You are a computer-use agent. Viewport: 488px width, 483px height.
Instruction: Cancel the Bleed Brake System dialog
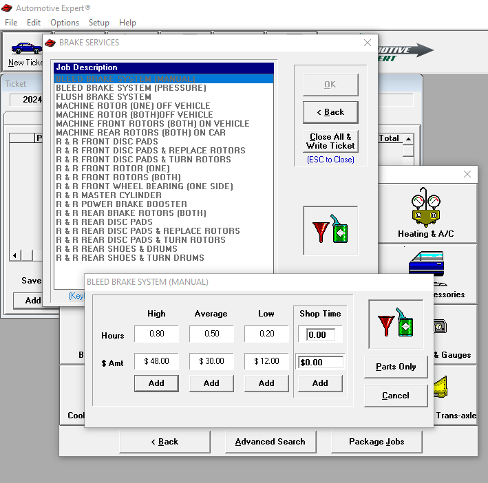(395, 396)
